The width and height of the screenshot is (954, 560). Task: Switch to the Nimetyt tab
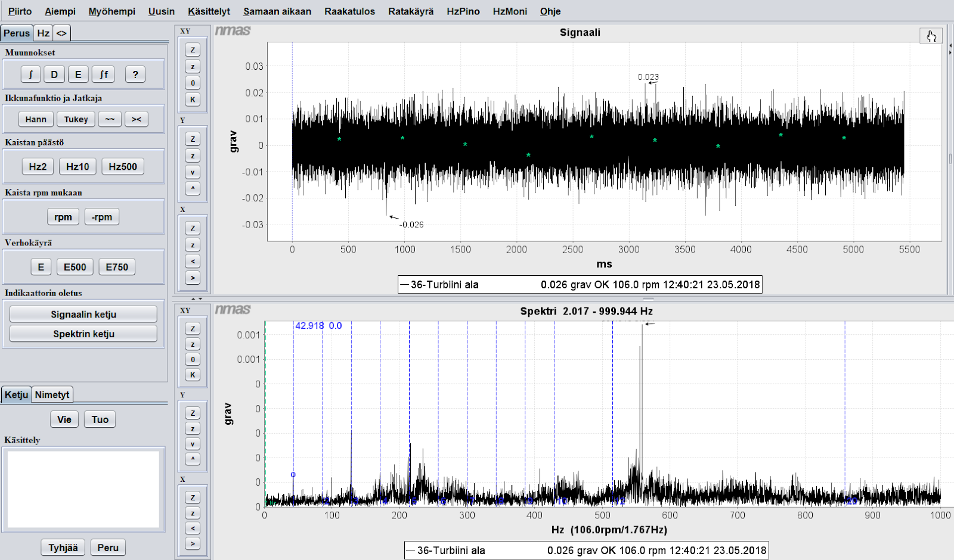tap(52, 394)
